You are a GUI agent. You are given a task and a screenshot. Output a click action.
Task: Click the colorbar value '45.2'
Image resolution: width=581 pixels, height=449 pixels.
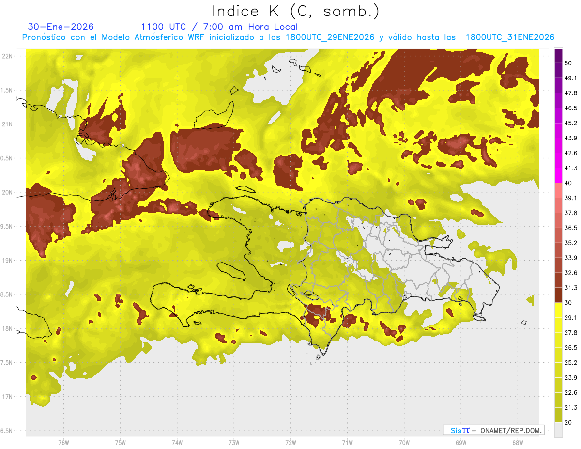point(570,123)
